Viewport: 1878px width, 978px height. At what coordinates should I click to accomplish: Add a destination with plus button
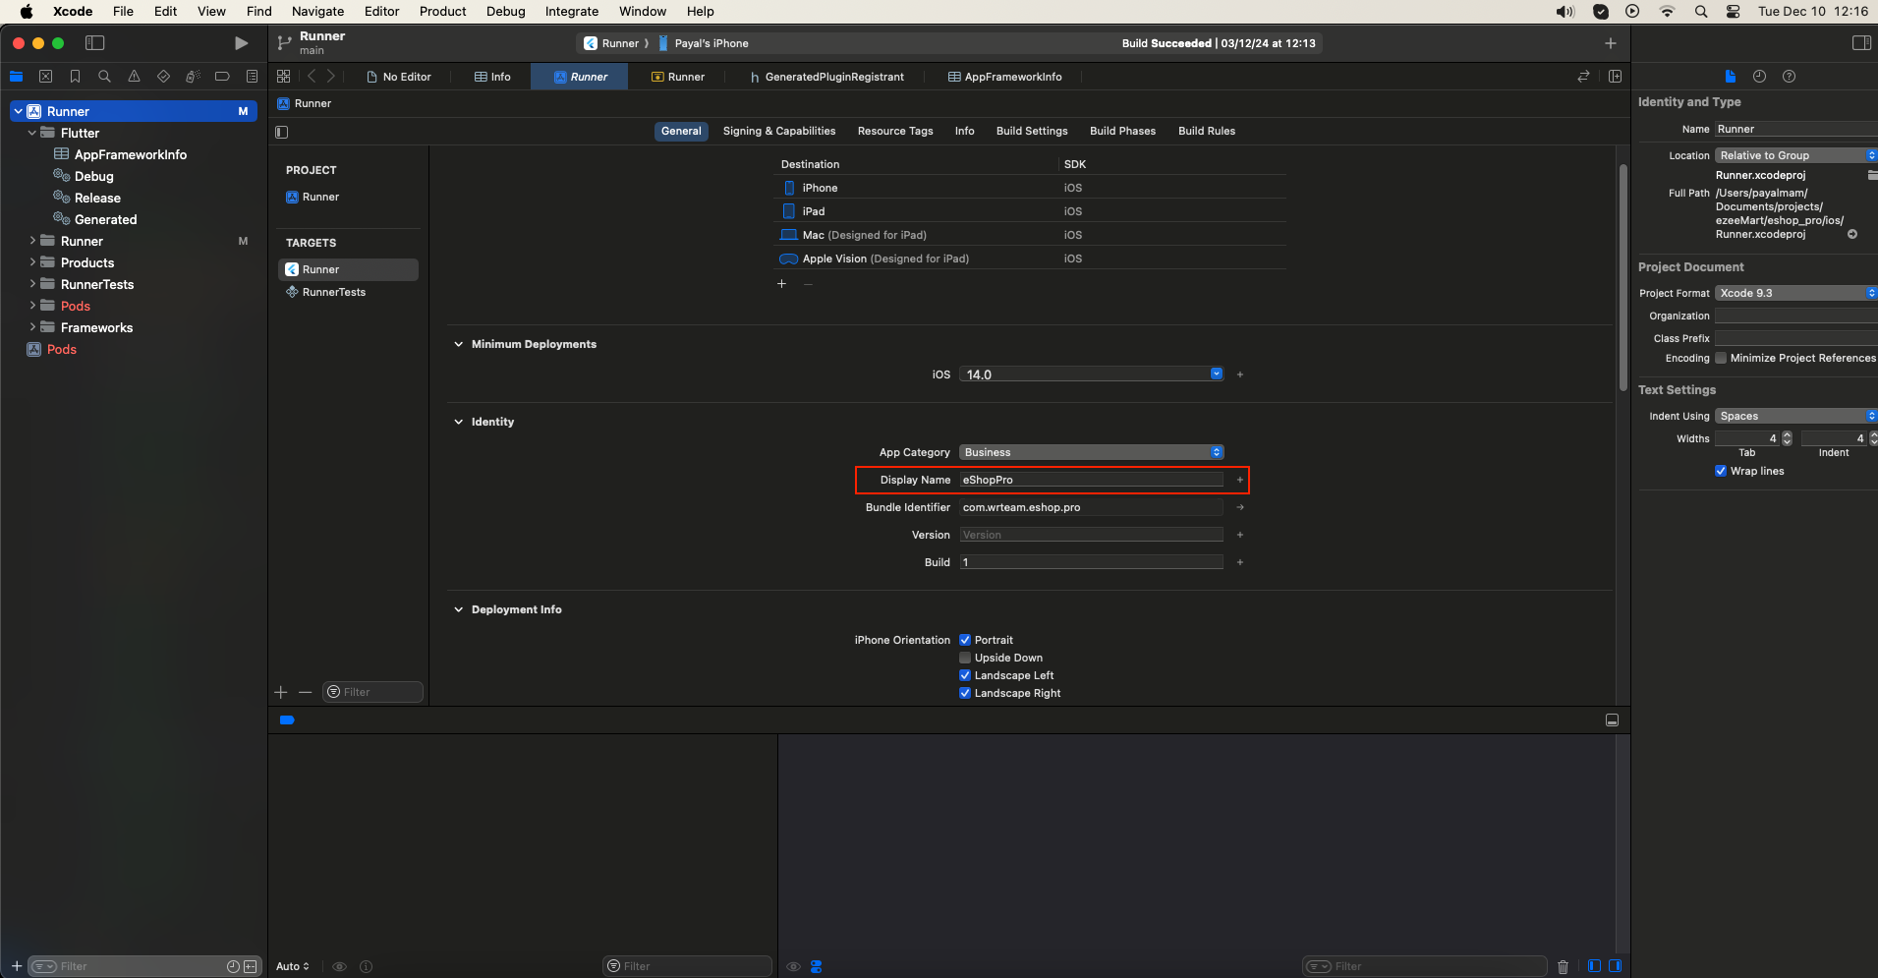(x=782, y=284)
